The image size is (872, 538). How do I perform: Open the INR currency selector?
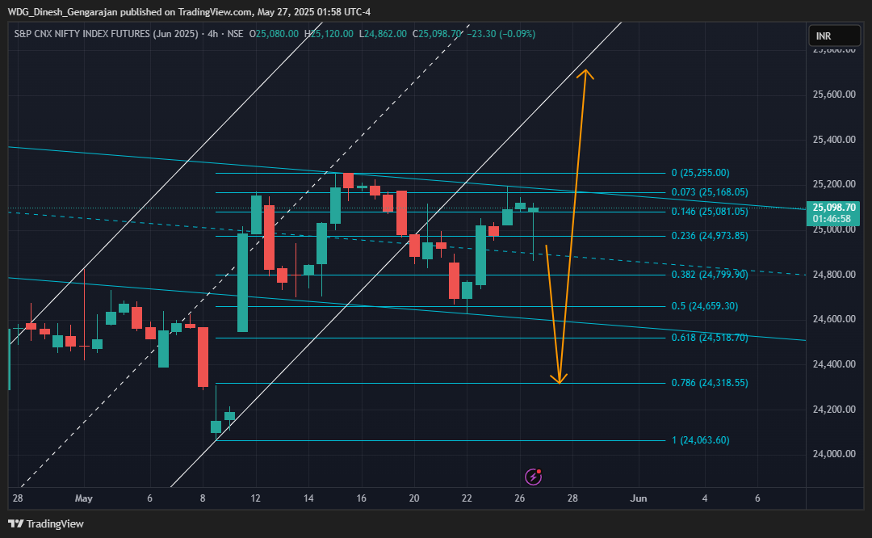click(x=834, y=36)
